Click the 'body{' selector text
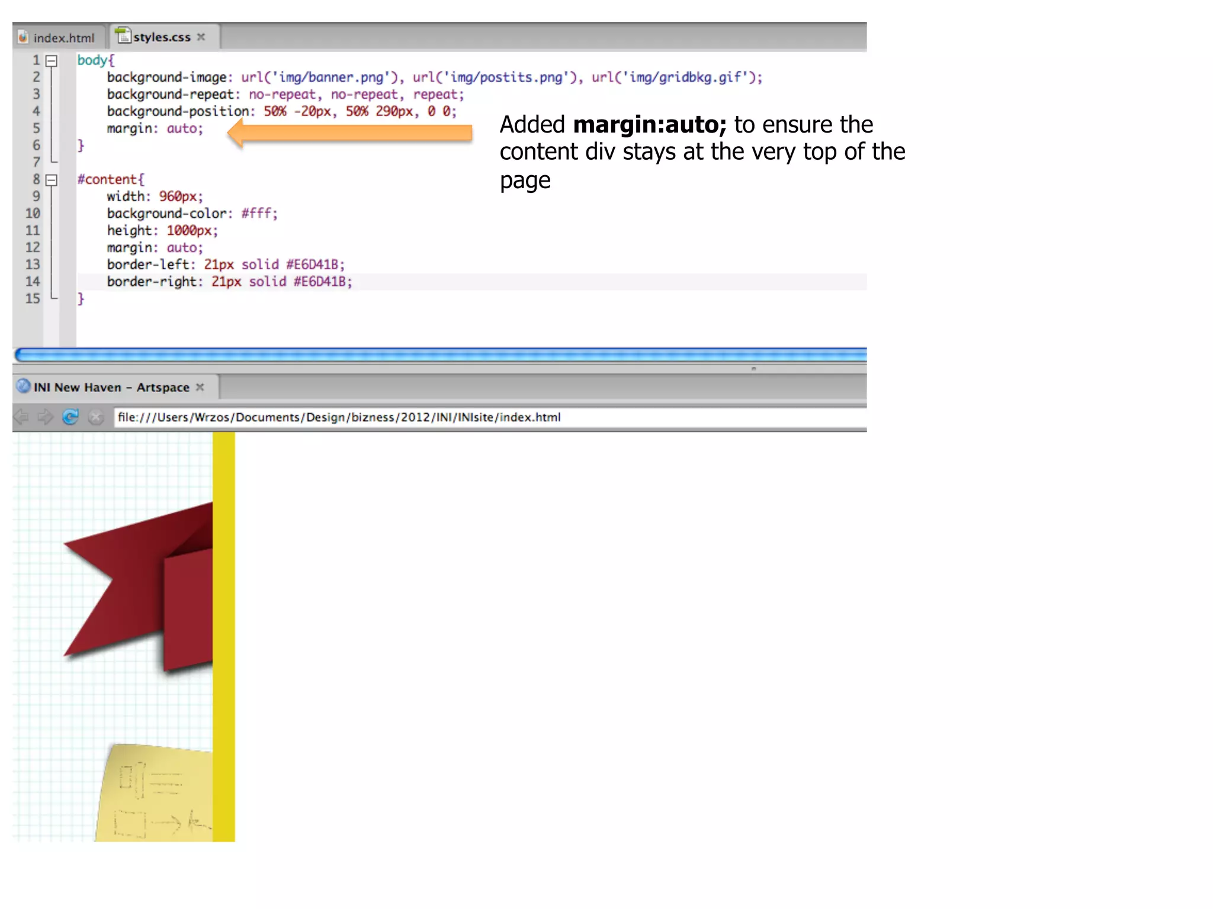The height and width of the screenshot is (909, 1213). [96, 60]
